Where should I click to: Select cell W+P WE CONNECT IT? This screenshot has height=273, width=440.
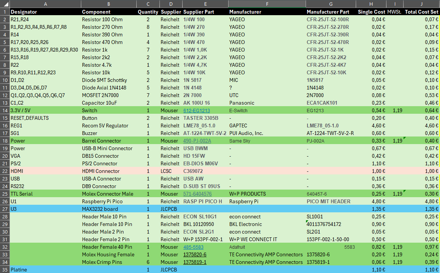(x=267, y=239)
